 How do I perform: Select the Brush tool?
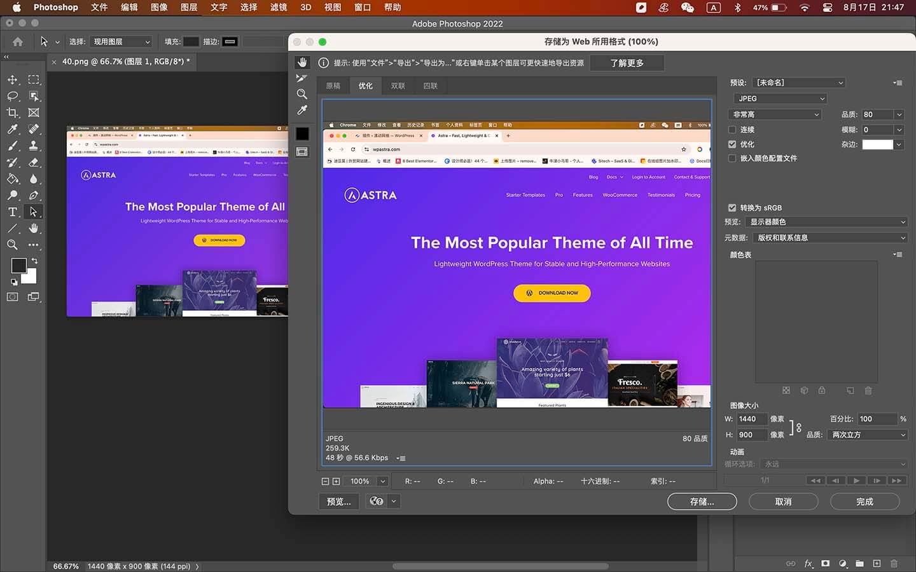pos(12,146)
